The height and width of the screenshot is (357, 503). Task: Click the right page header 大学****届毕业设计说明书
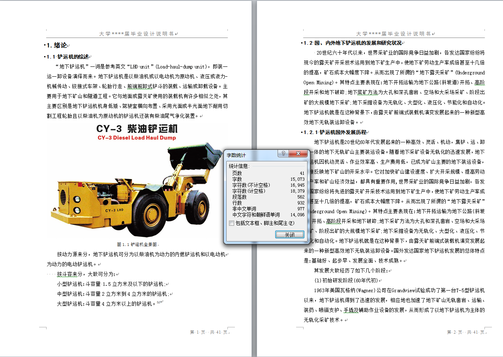(x=393, y=34)
